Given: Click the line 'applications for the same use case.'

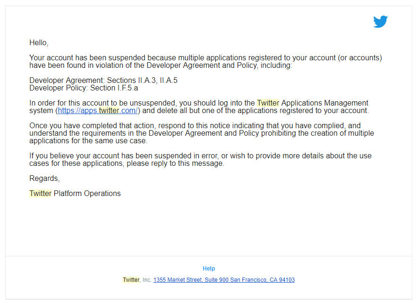Looking at the screenshot, I should coord(88,140).
